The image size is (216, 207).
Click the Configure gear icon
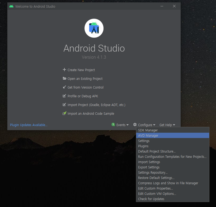(135, 125)
